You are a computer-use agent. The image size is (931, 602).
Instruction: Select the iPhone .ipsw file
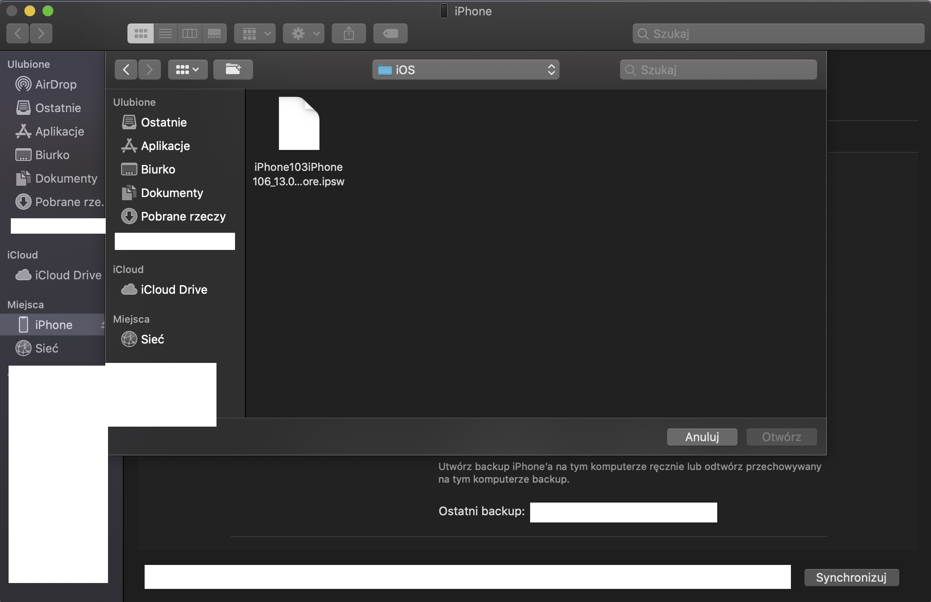(299, 124)
